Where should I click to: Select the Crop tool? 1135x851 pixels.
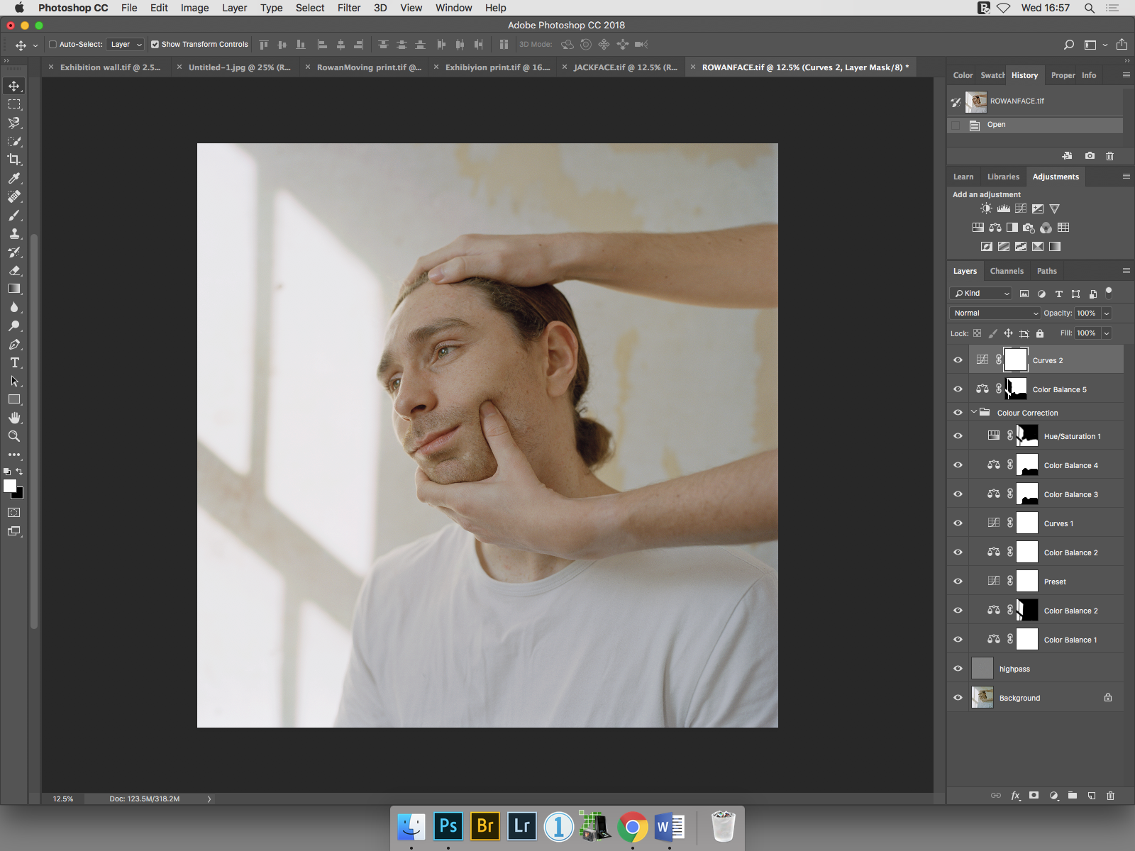pyautogui.click(x=14, y=160)
